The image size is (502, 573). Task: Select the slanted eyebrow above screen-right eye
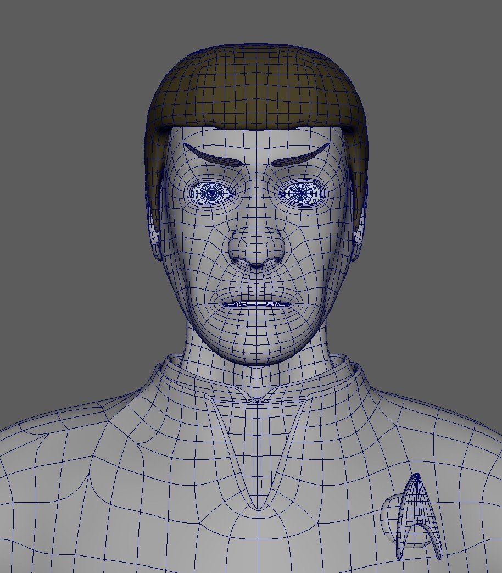click(300, 155)
